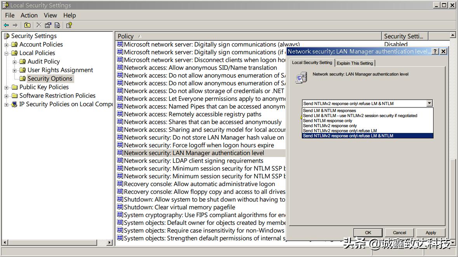This screenshot has height=257, width=458.
Task: Select 'Shutdown: Allow system to be shut down' policy
Action: 204,199
